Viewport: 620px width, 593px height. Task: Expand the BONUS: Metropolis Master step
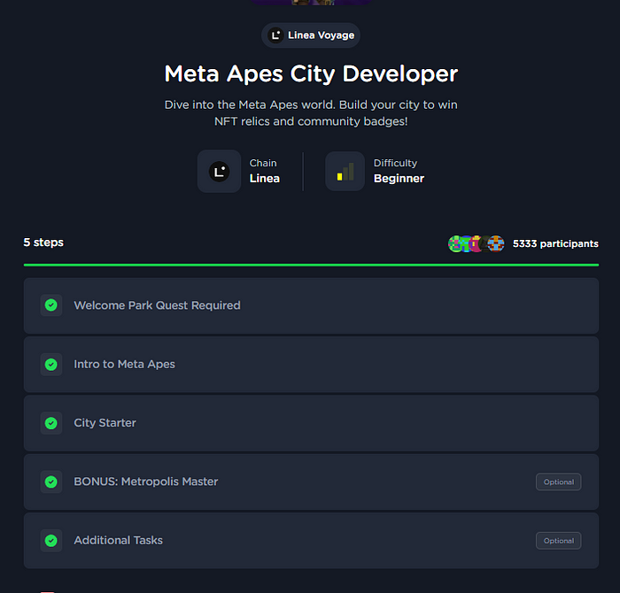311,482
